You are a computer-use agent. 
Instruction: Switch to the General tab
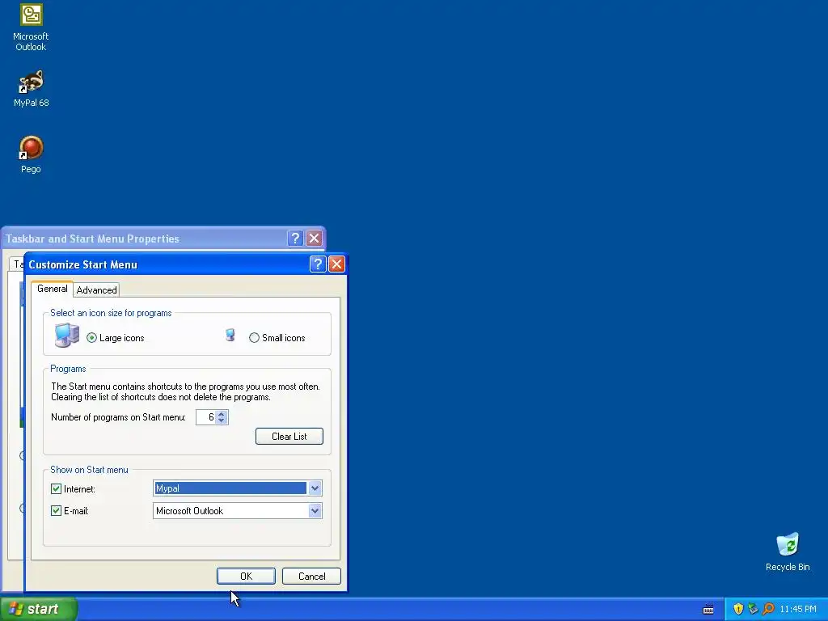click(x=53, y=289)
